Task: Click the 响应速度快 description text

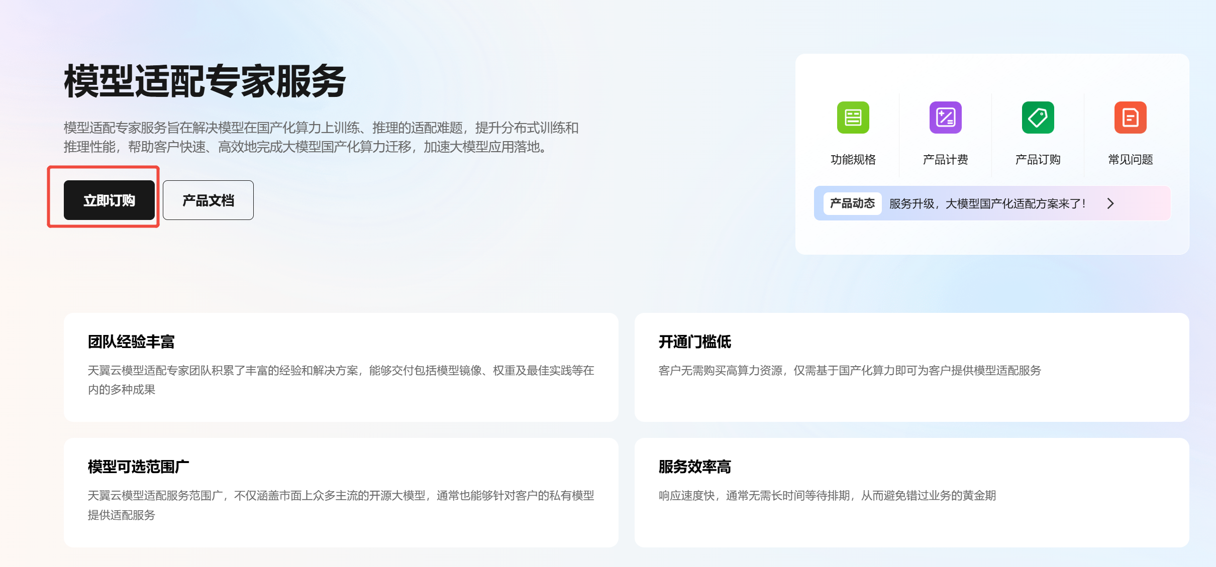Action: [827, 496]
